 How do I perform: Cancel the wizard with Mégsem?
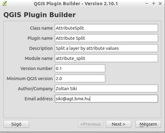click(148, 124)
